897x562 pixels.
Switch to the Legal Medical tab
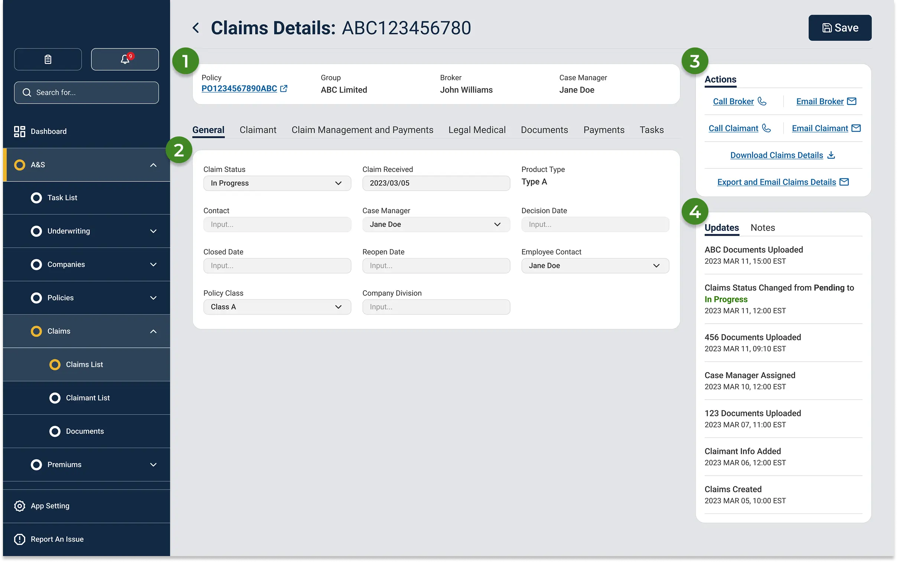click(x=477, y=130)
